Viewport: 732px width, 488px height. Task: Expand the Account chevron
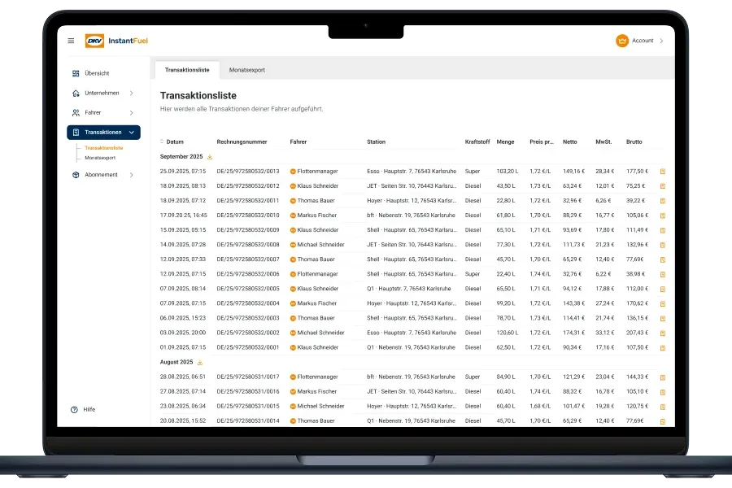coord(661,41)
